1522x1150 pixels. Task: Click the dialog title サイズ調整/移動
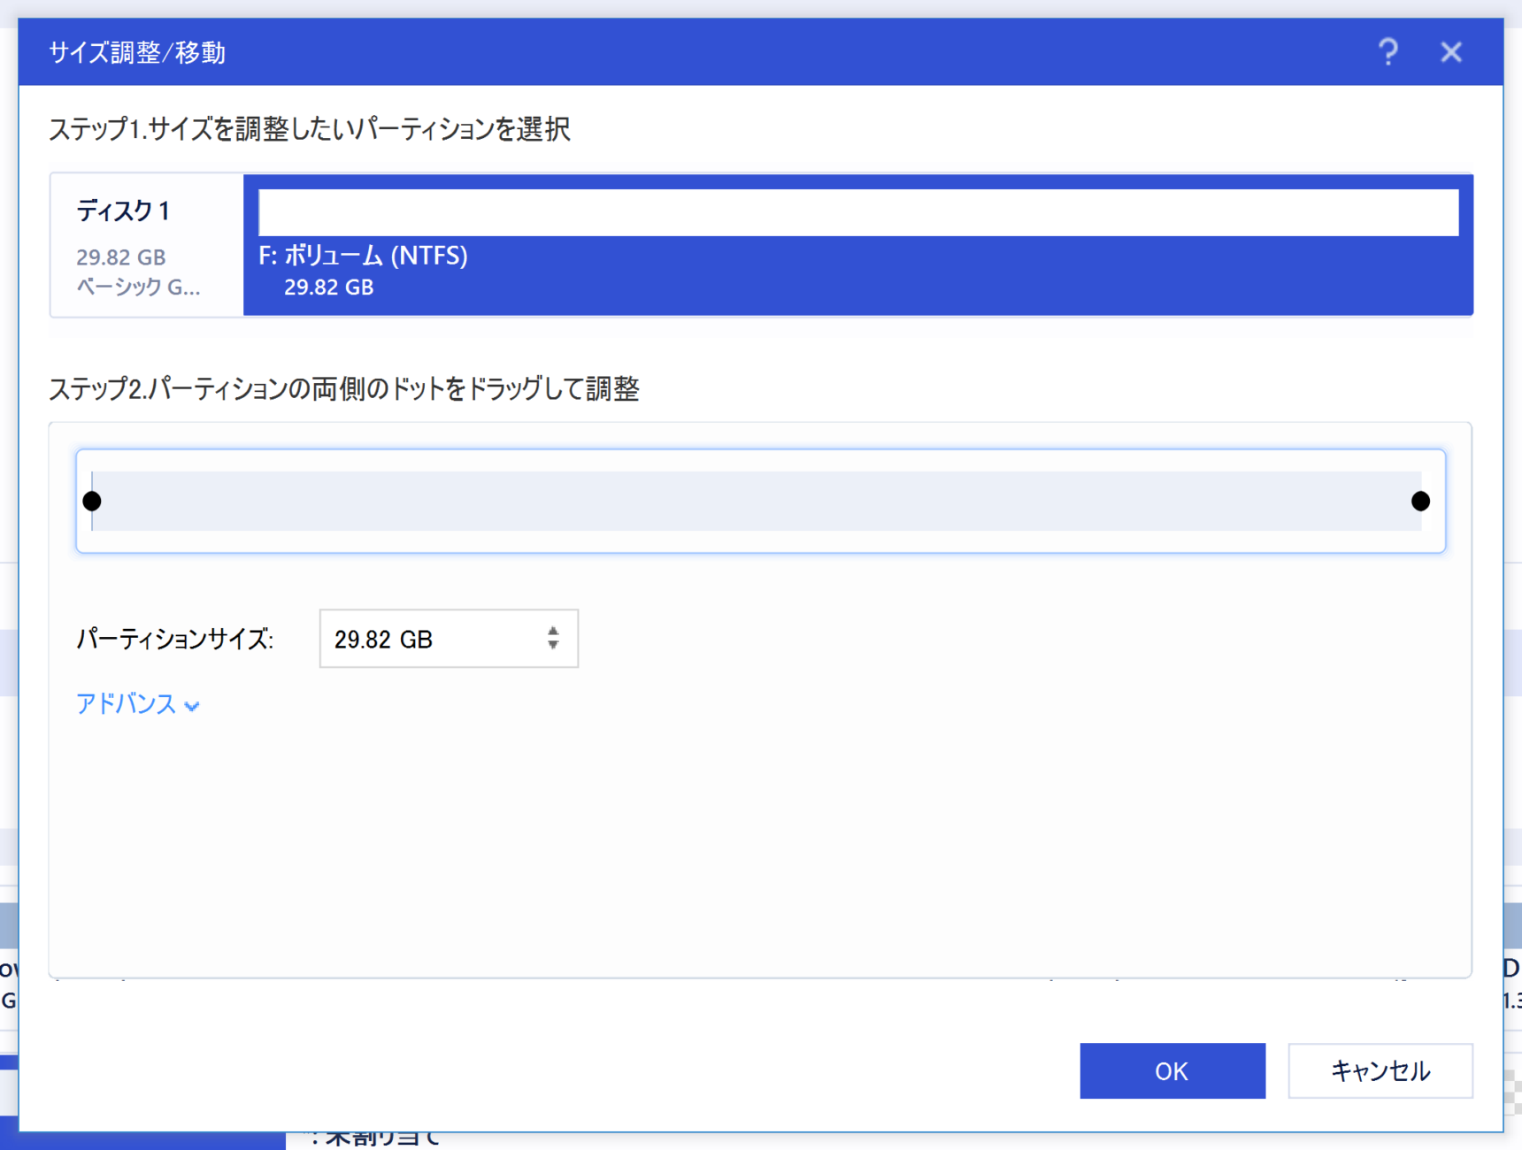(136, 52)
